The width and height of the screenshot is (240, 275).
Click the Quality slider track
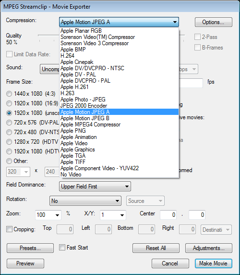(x=48, y=35)
